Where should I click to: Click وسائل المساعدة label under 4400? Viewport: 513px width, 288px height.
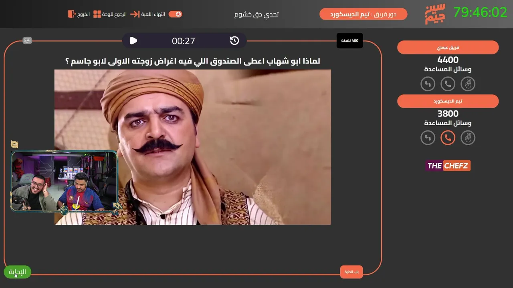pyautogui.click(x=448, y=69)
